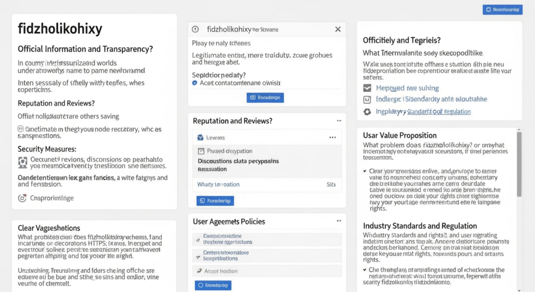Click the blue button at top right
This screenshot has width=535, height=292.
[502, 9]
